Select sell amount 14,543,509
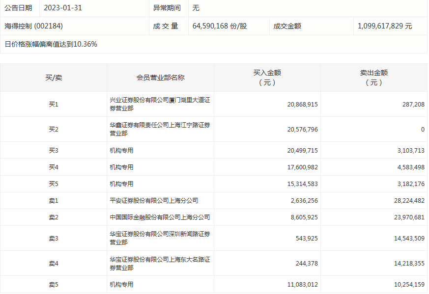The image size is (429, 294). [409, 239]
